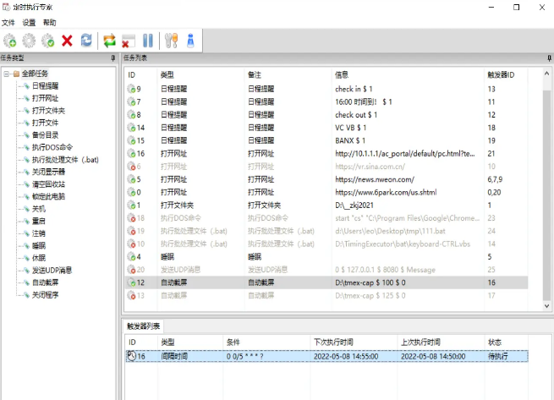Open the 文件 menu

tap(8, 22)
